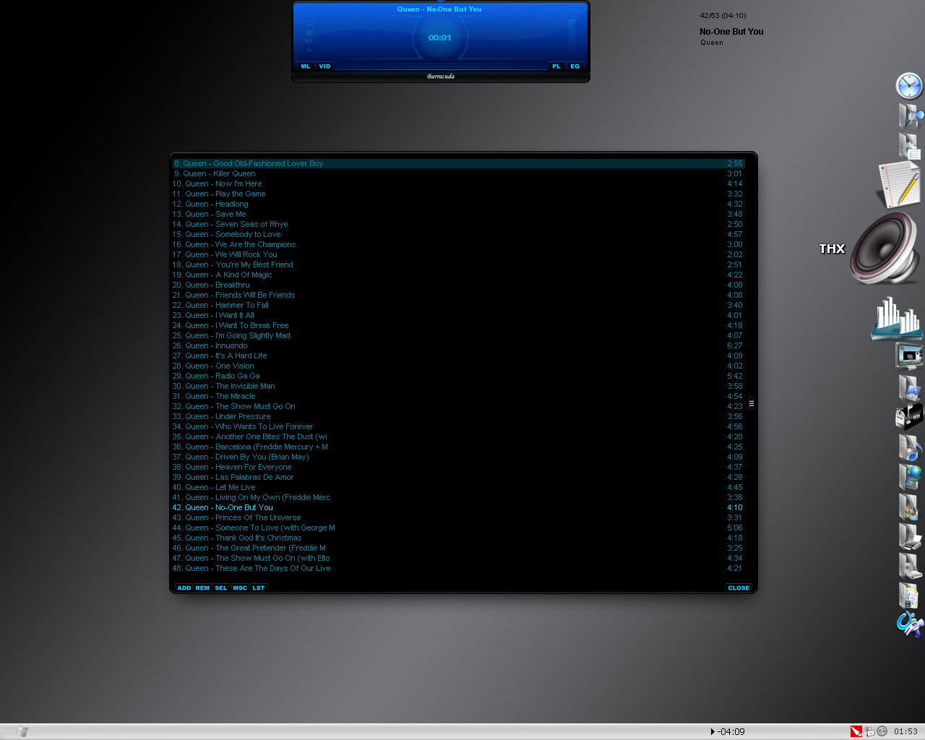
Task: Open the folder with checklist dock icon
Action: [x=910, y=145]
